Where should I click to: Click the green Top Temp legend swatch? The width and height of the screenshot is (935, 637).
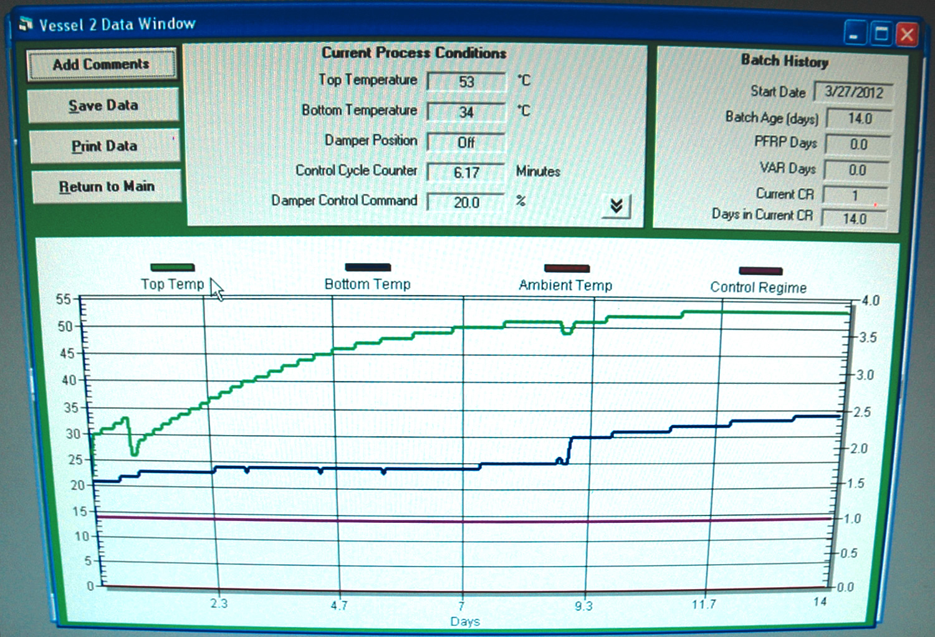[173, 267]
